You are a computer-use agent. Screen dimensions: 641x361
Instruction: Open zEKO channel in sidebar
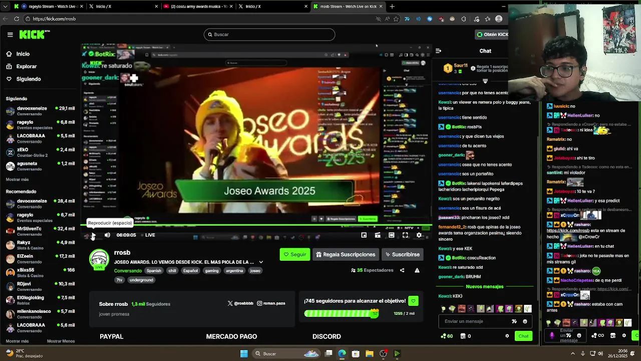point(40,152)
